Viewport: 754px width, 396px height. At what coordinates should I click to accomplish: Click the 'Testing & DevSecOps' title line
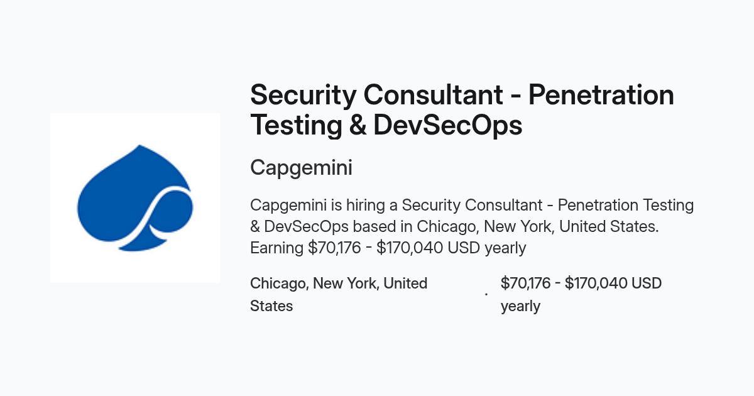click(x=386, y=125)
